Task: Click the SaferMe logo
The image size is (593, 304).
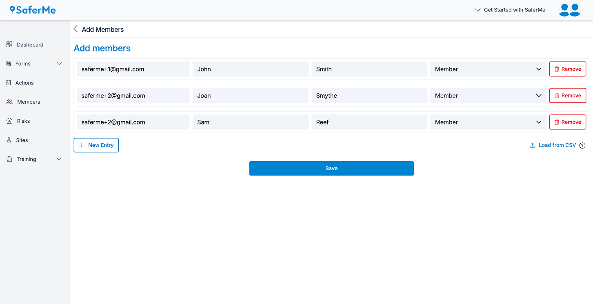Action: 32,10
